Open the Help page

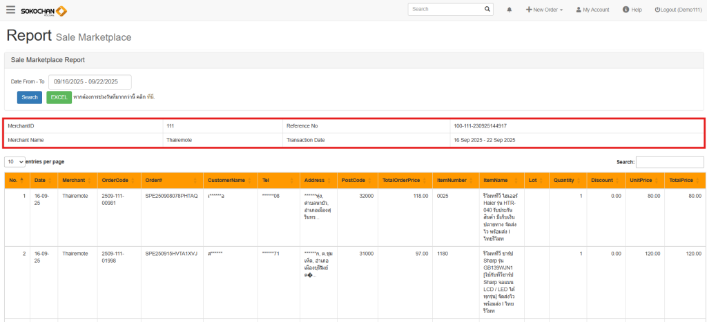point(632,10)
